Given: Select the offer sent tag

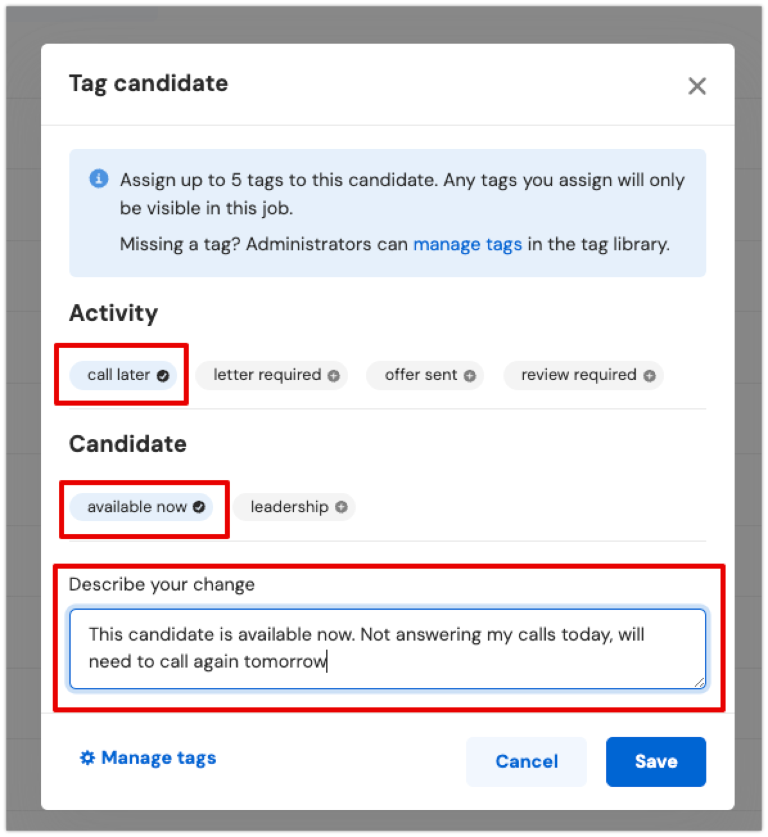Looking at the screenshot, I should coord(425,375).
